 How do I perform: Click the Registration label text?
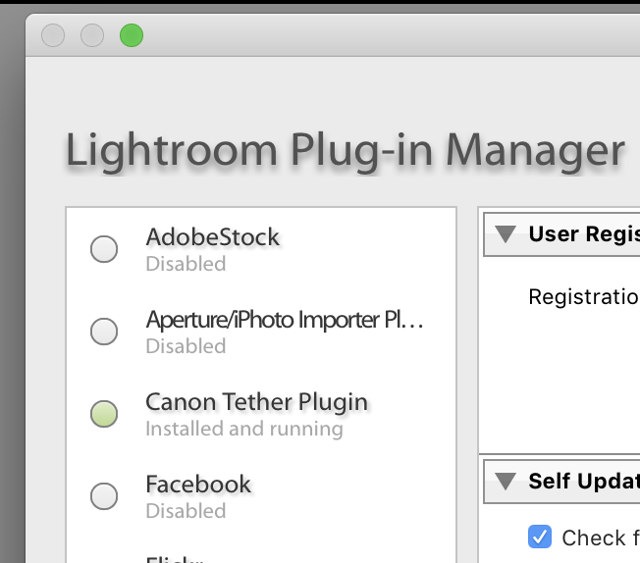point(583,296)
